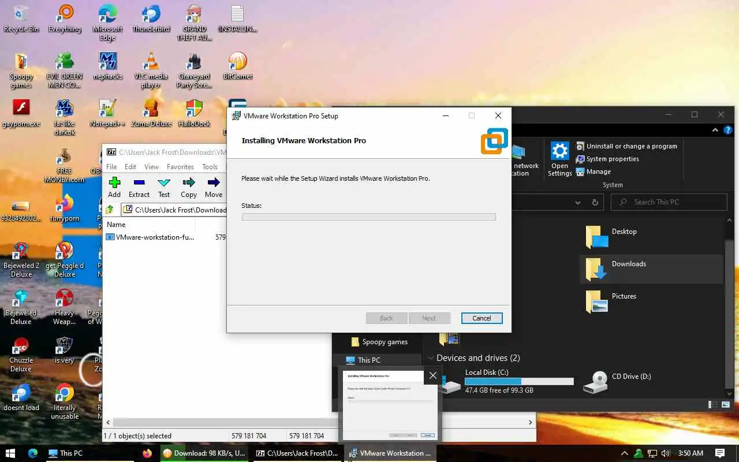Click the Extract icon in 7-Zip
This screenshot has width=739, height=462.
click(x=139, y=182)
